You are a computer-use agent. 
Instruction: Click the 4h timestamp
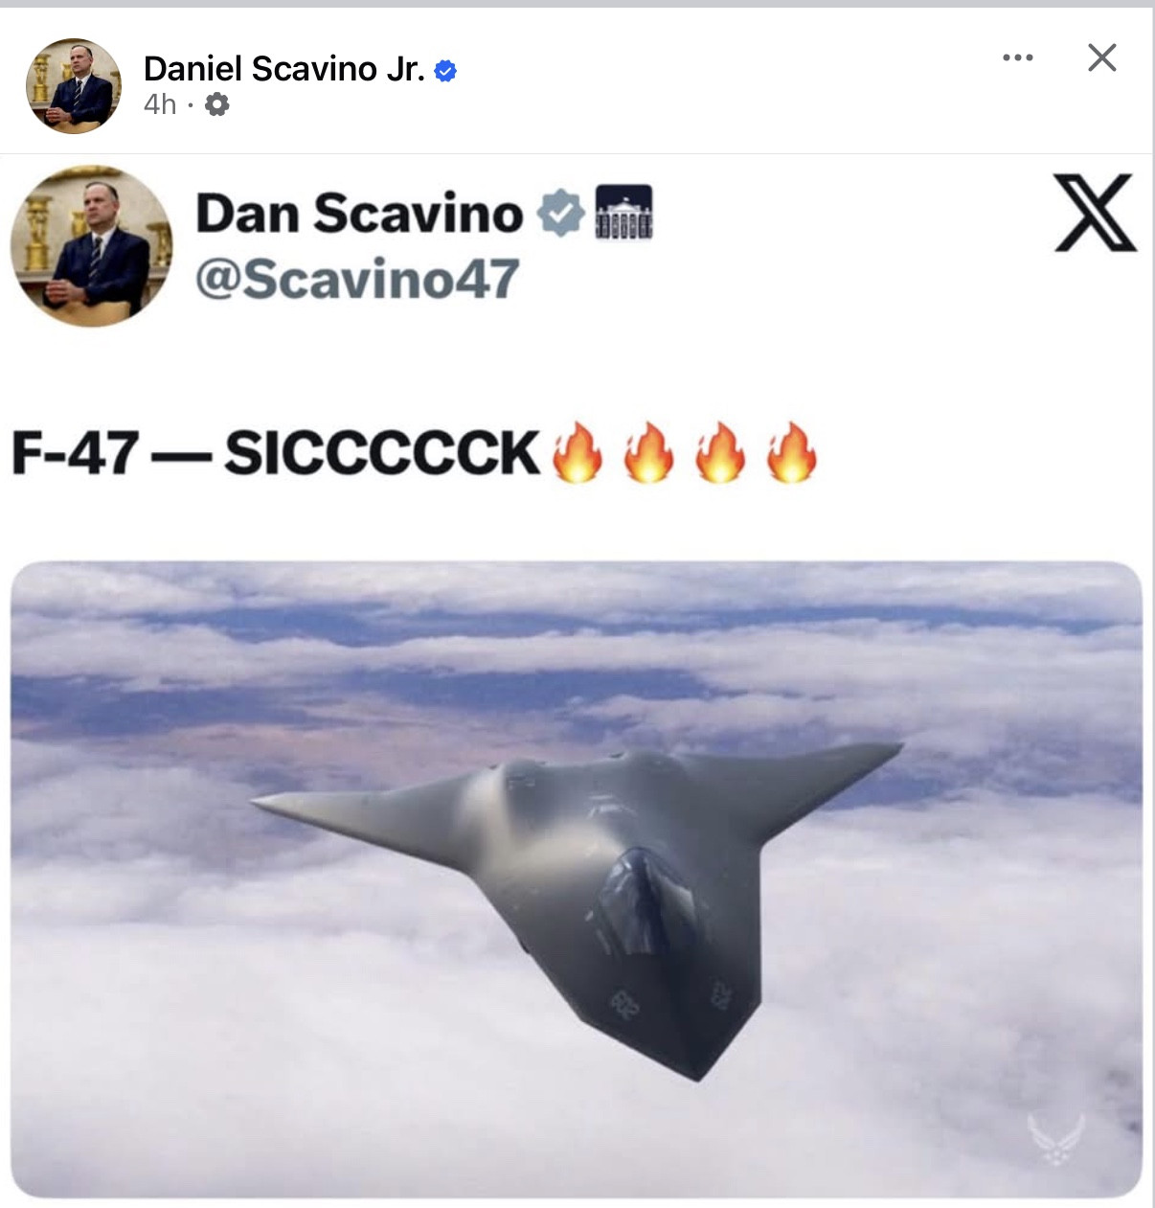[x=160, y=104]
